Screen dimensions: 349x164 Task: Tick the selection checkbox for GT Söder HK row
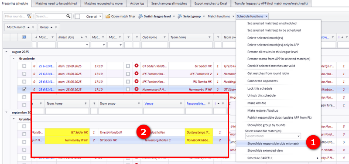point(24,66)
